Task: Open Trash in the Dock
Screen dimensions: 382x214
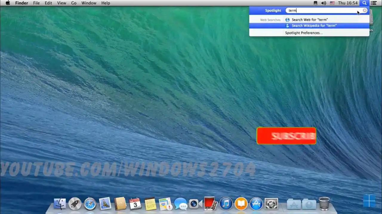Action: (324, 204)
